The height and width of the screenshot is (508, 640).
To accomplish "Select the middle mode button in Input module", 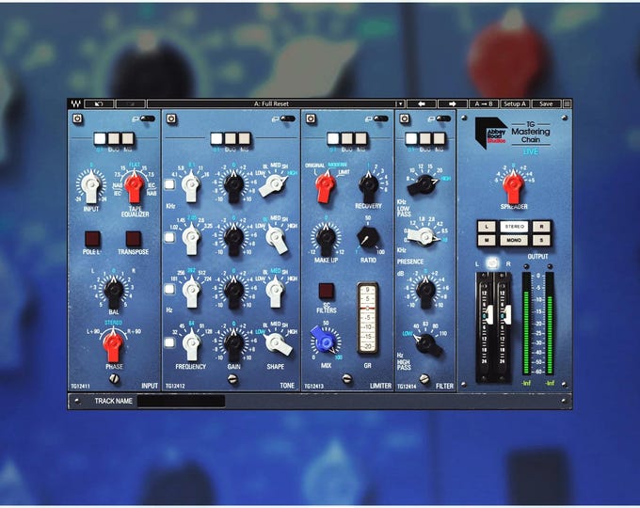I will click(x=114, y=138).
